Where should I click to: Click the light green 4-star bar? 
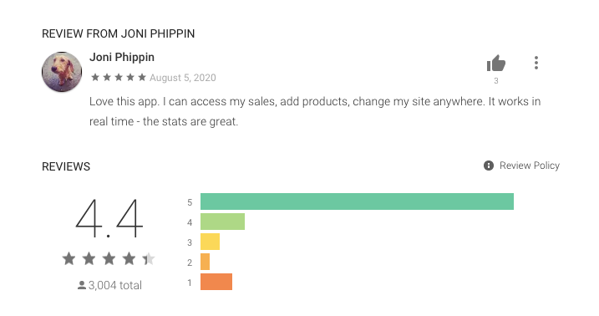(x=222, y=222)
